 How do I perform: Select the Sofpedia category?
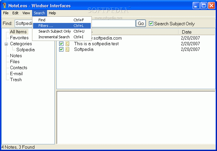pyautogui.click(x=25, y=50)
